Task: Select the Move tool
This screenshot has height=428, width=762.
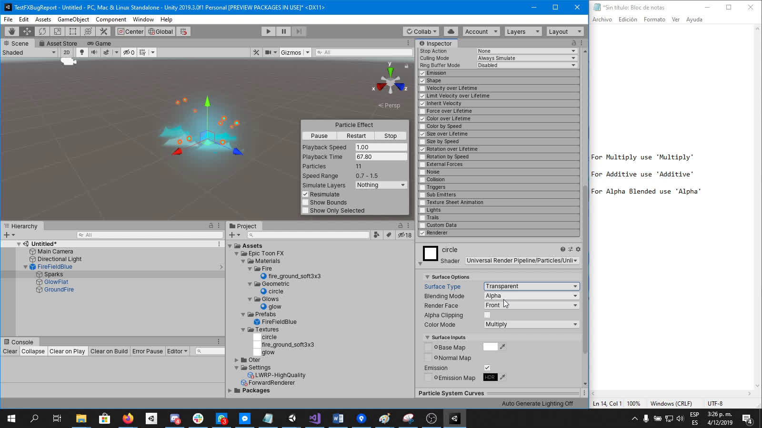Action: 27,31
